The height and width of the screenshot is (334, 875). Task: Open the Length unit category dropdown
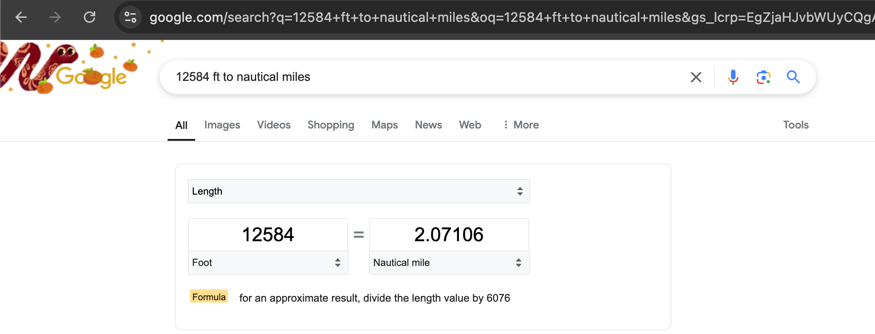click(x=359, y=191)
